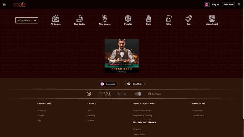
Task: Click the page vertical scrollbar
Action: click(x=243, y=59)
